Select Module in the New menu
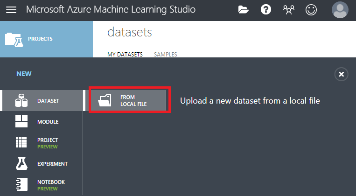356x196 pixels. 42,121
